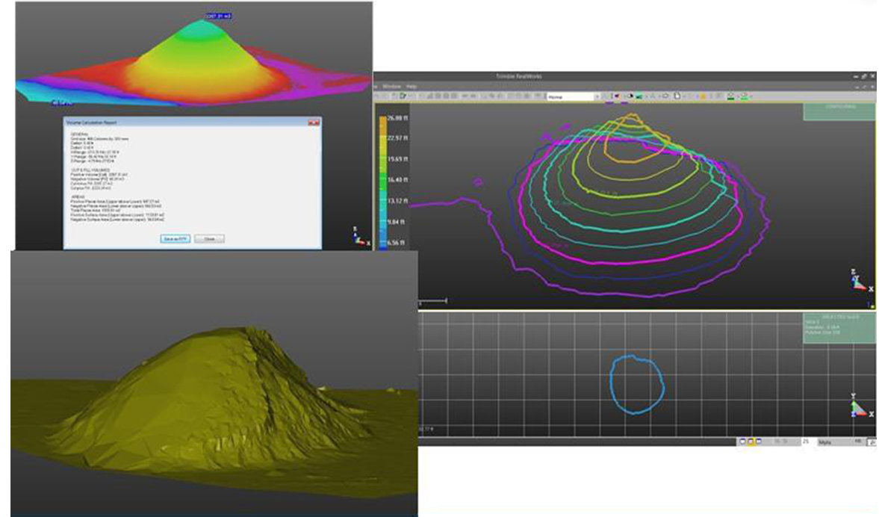
Task: Click the axis gizmo in colored surface view
Action: pyautogui.click(x=361, y=236)
